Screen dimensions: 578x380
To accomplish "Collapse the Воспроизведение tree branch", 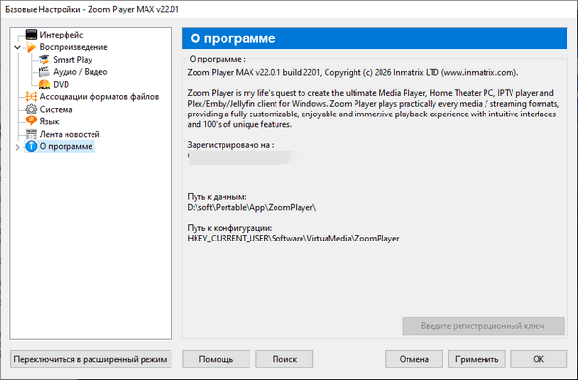I will [17, 47].
